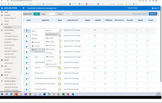Click the Postman bookmark in bookmarks bar

[121, 4]
